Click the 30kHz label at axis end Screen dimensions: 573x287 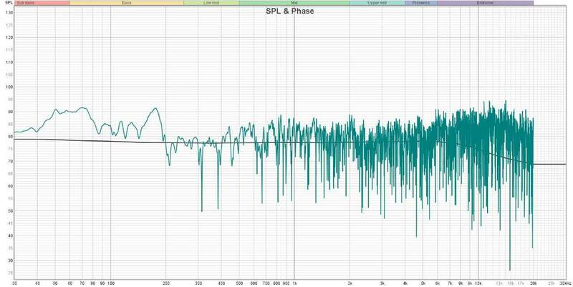(564, 283)
